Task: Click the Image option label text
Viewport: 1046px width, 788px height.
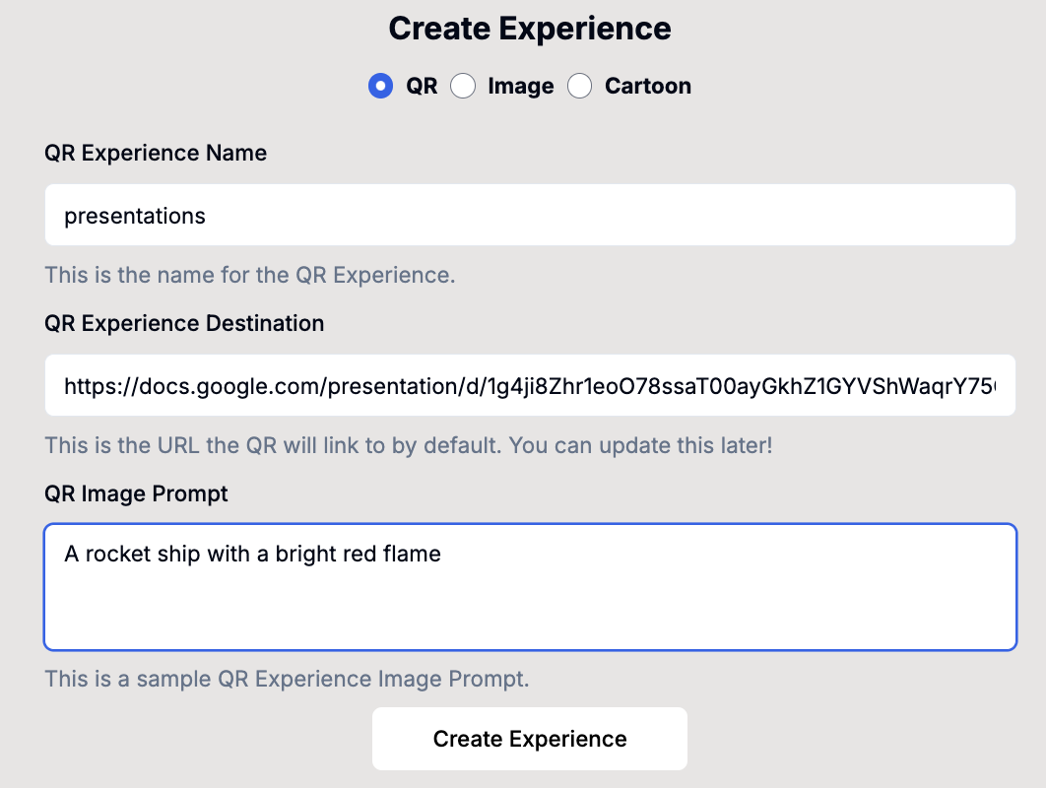Action: tap(519, 86)
